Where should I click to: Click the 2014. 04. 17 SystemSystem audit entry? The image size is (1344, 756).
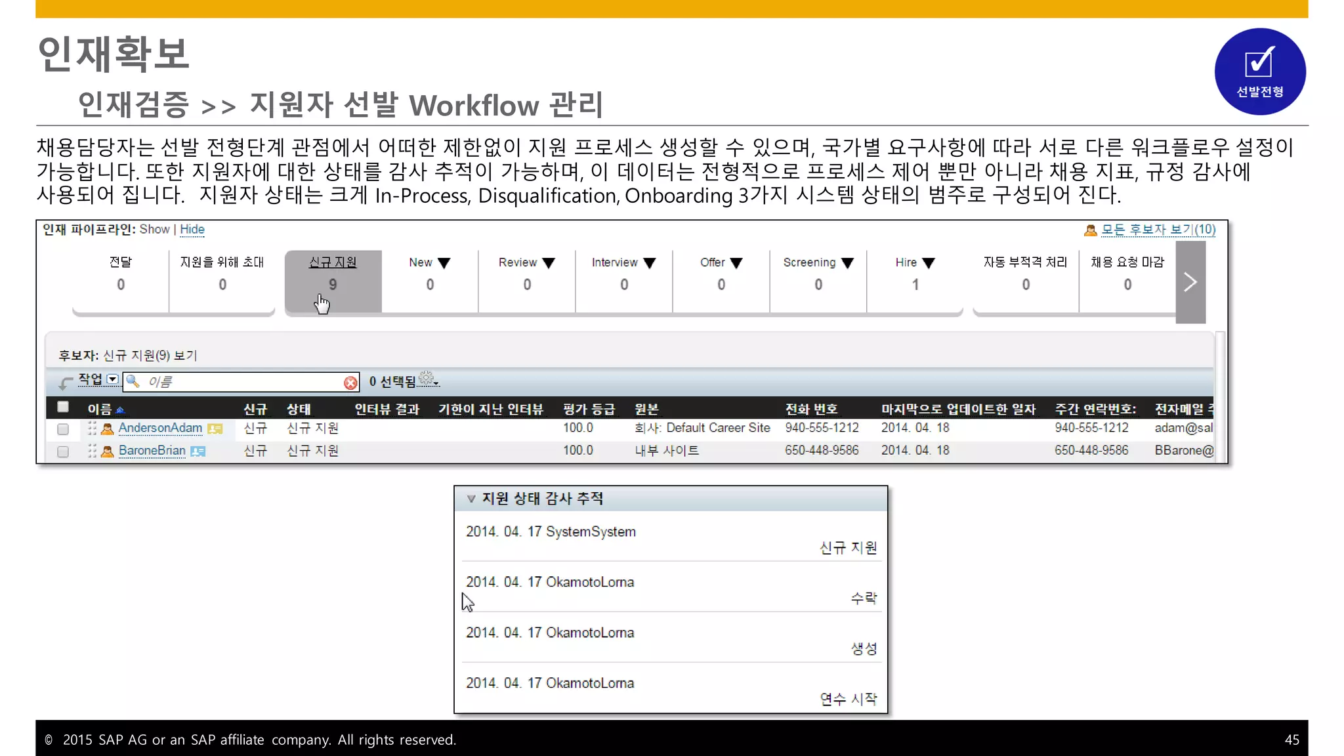click(x=551, y=532)
